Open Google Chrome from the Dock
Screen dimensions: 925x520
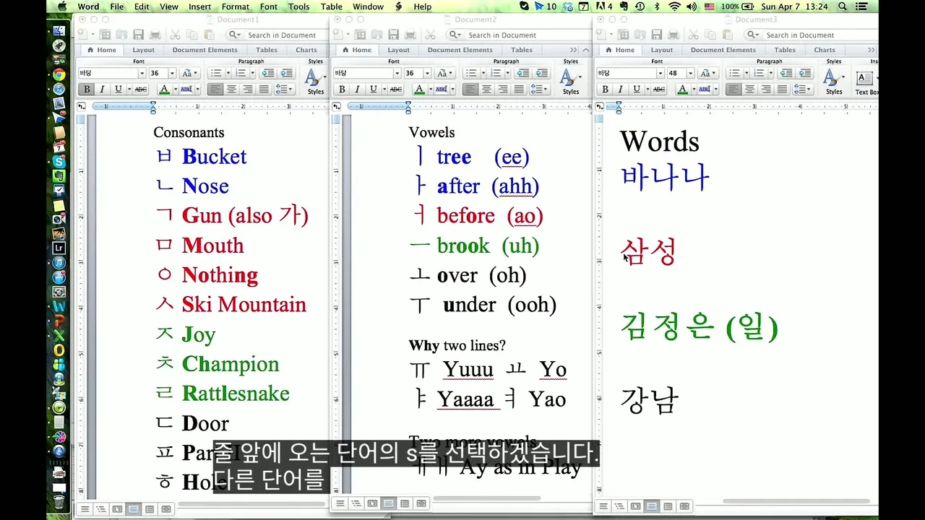tap(59, 74)
